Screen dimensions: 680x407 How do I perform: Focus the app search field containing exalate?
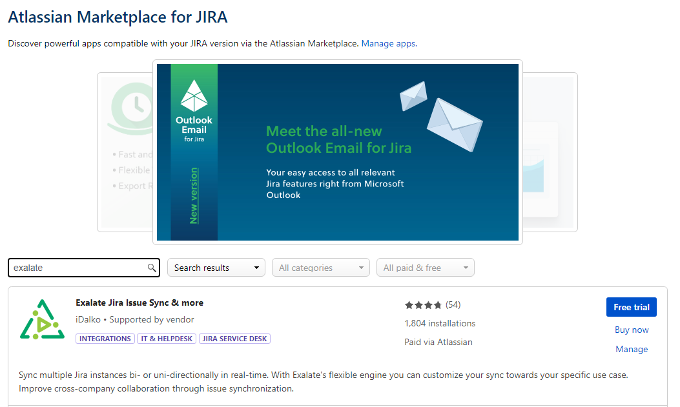[x=84, y=268]
